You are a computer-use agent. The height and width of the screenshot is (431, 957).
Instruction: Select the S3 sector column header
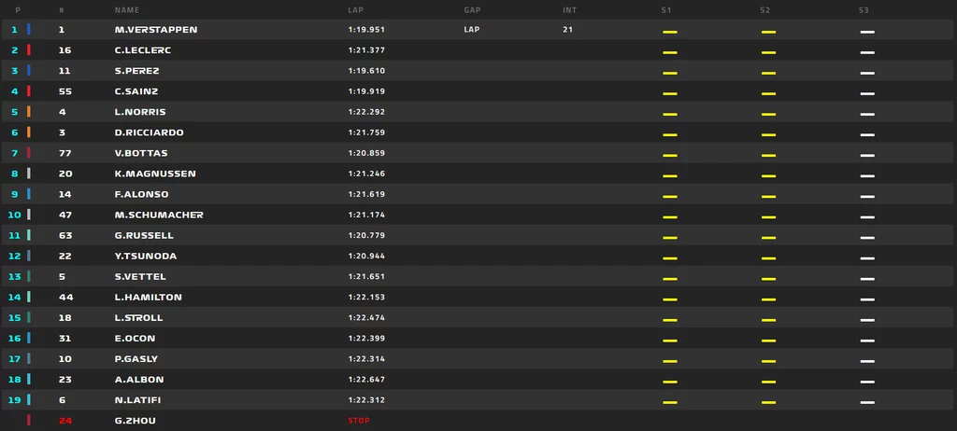(864, 10)
